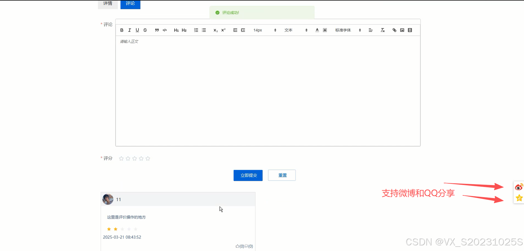Apply subscript formatting
Image resolution: width=524 pixels, height=251 pixels.
(215, 30)
